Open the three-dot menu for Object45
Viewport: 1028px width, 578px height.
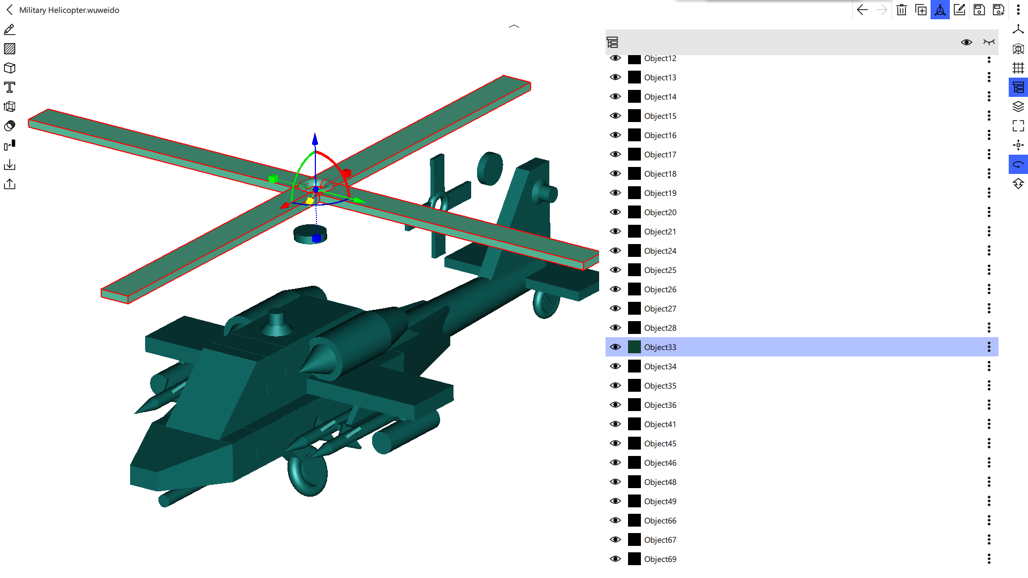point(989,443)
